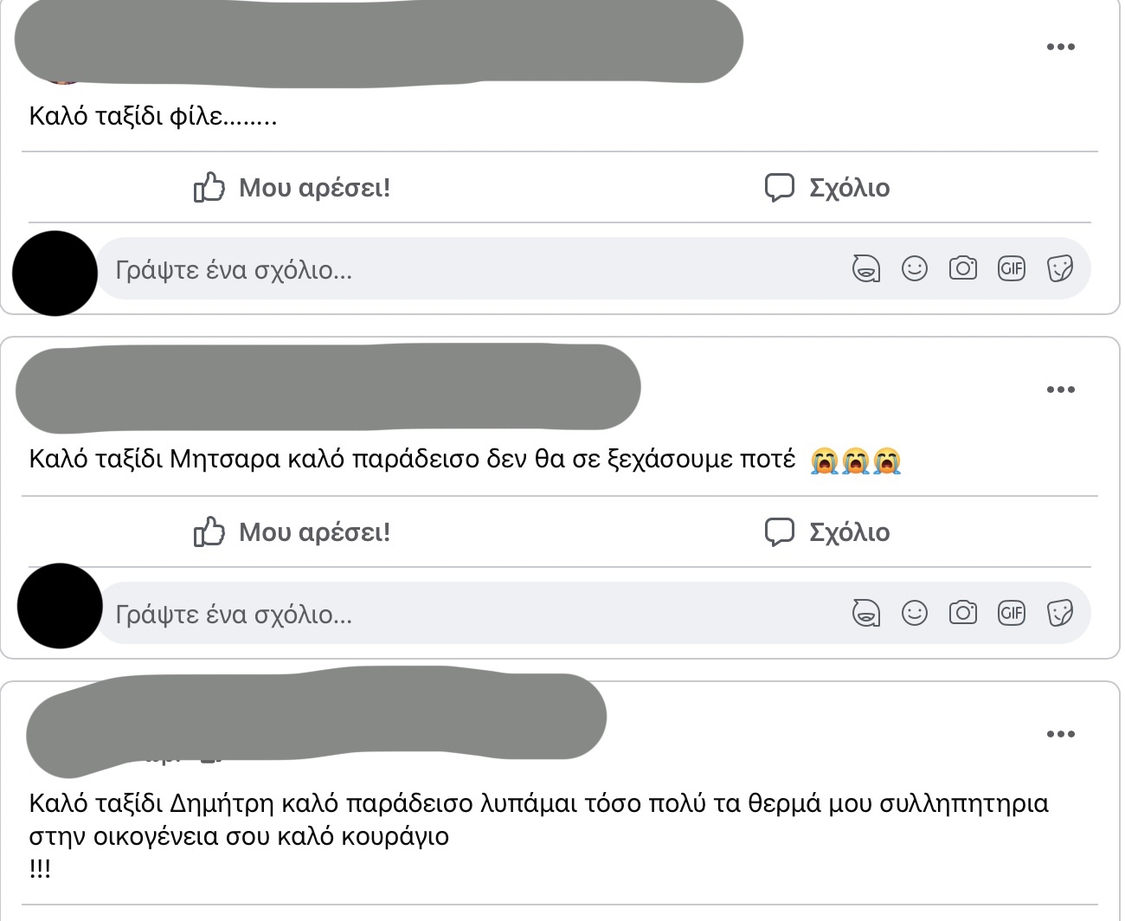This screenshot has width=1125, height=921.
Task: Attach photo via camera icon, first comment box
Action: point(963,269)
